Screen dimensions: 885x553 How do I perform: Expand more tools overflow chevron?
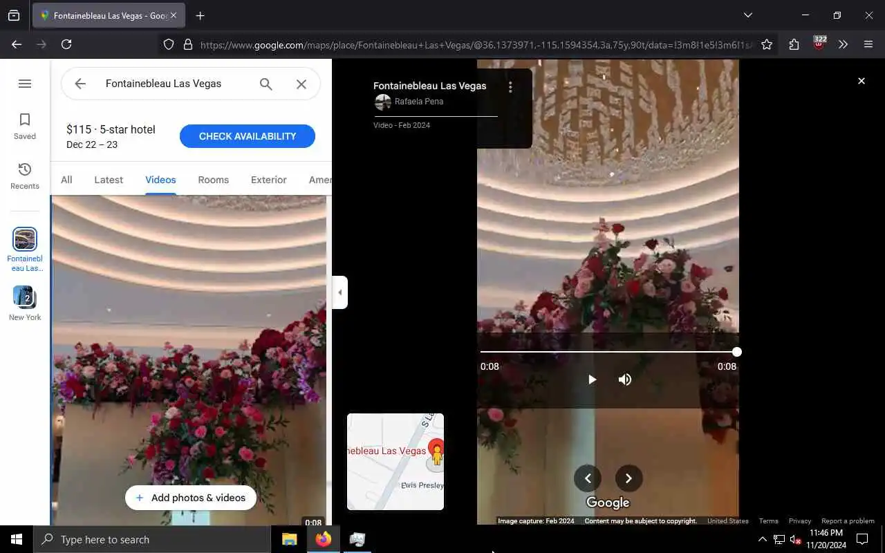click(843, 44)
